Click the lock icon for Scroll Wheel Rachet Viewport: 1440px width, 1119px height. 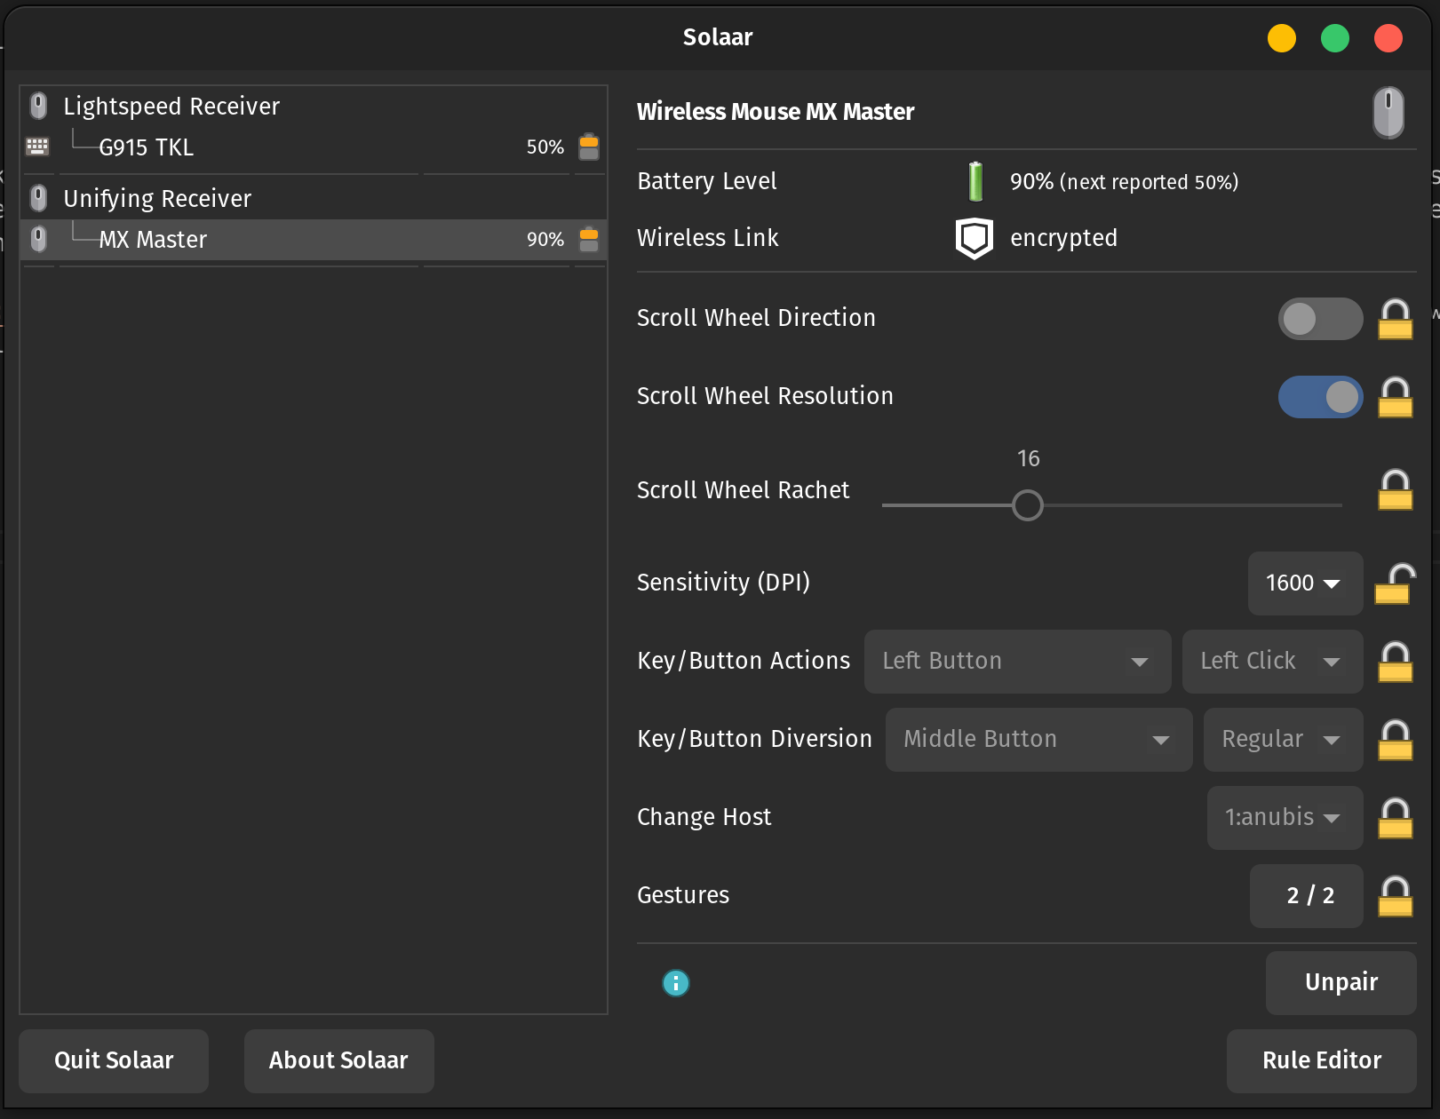point(1395,489)
